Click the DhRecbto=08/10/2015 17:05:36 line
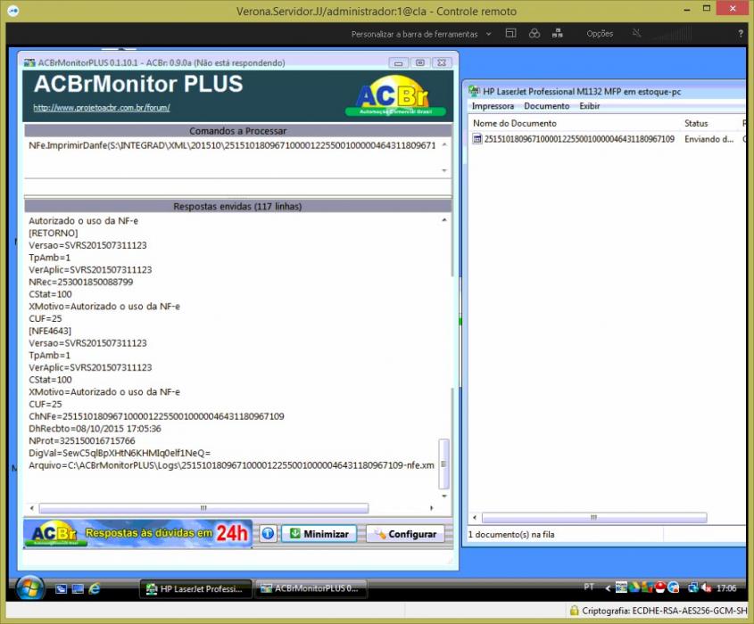 [x=95, y=428]
